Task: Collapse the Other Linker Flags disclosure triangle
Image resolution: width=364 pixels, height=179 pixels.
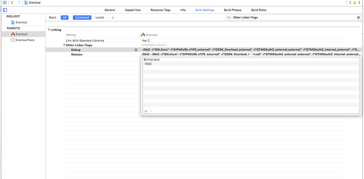Action: pyautogui.click(x=64, y=45)
